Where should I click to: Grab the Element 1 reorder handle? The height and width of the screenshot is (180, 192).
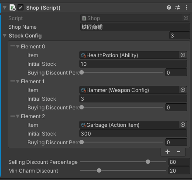[x=13, y=81]
